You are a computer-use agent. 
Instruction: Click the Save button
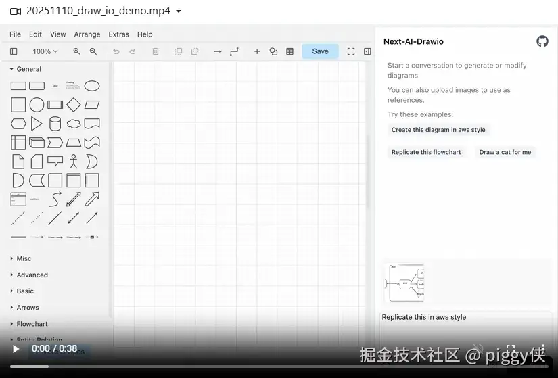pos(321,51)
